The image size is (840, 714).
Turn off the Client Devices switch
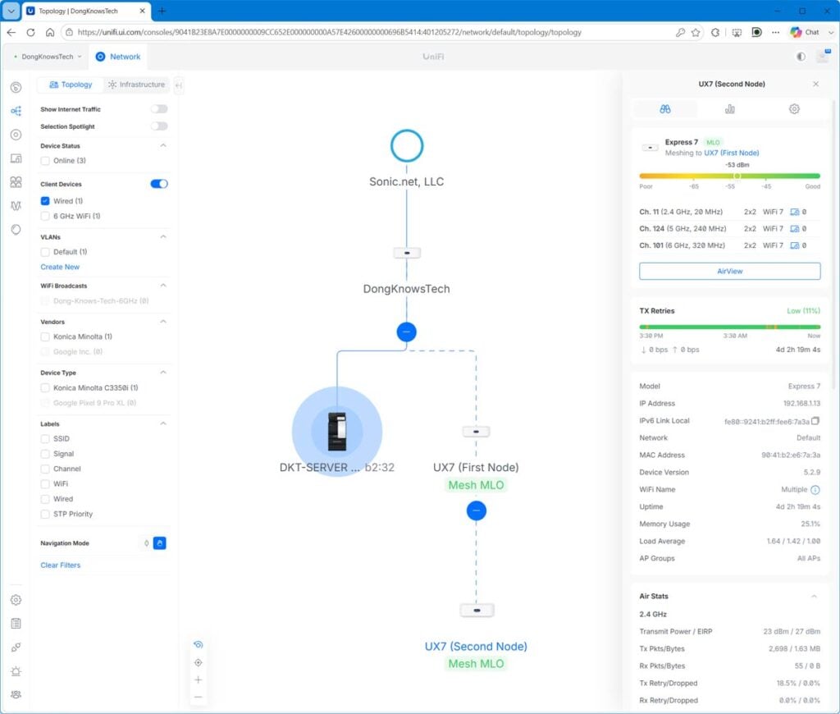click(159, 184)
